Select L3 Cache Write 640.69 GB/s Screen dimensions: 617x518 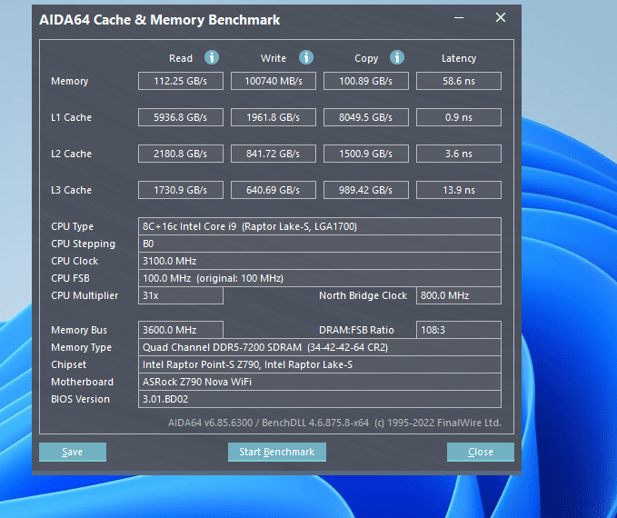point(274,190)
